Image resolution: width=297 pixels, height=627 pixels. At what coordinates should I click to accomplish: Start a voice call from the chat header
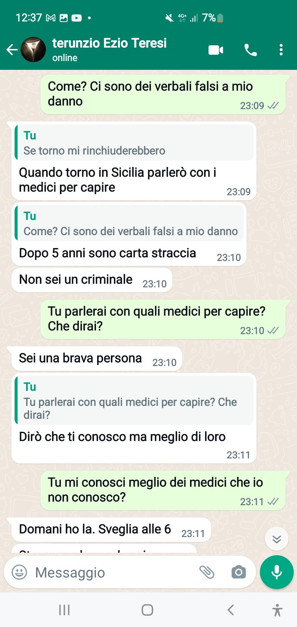click(x=251, y=50)
